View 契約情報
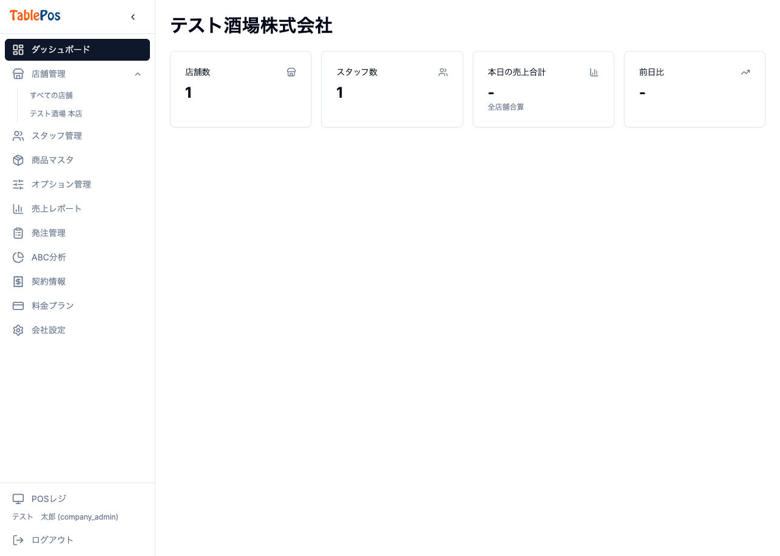The height and width of the screenshot is (556, 780). [x=77, y=282]
